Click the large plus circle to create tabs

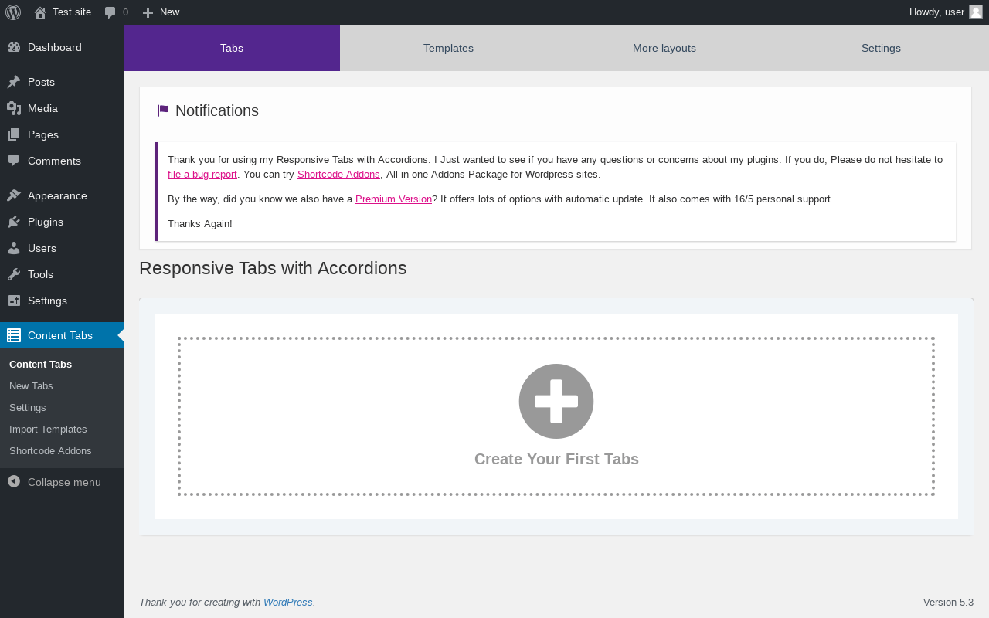pyautogui.click(x=556, y=401)
